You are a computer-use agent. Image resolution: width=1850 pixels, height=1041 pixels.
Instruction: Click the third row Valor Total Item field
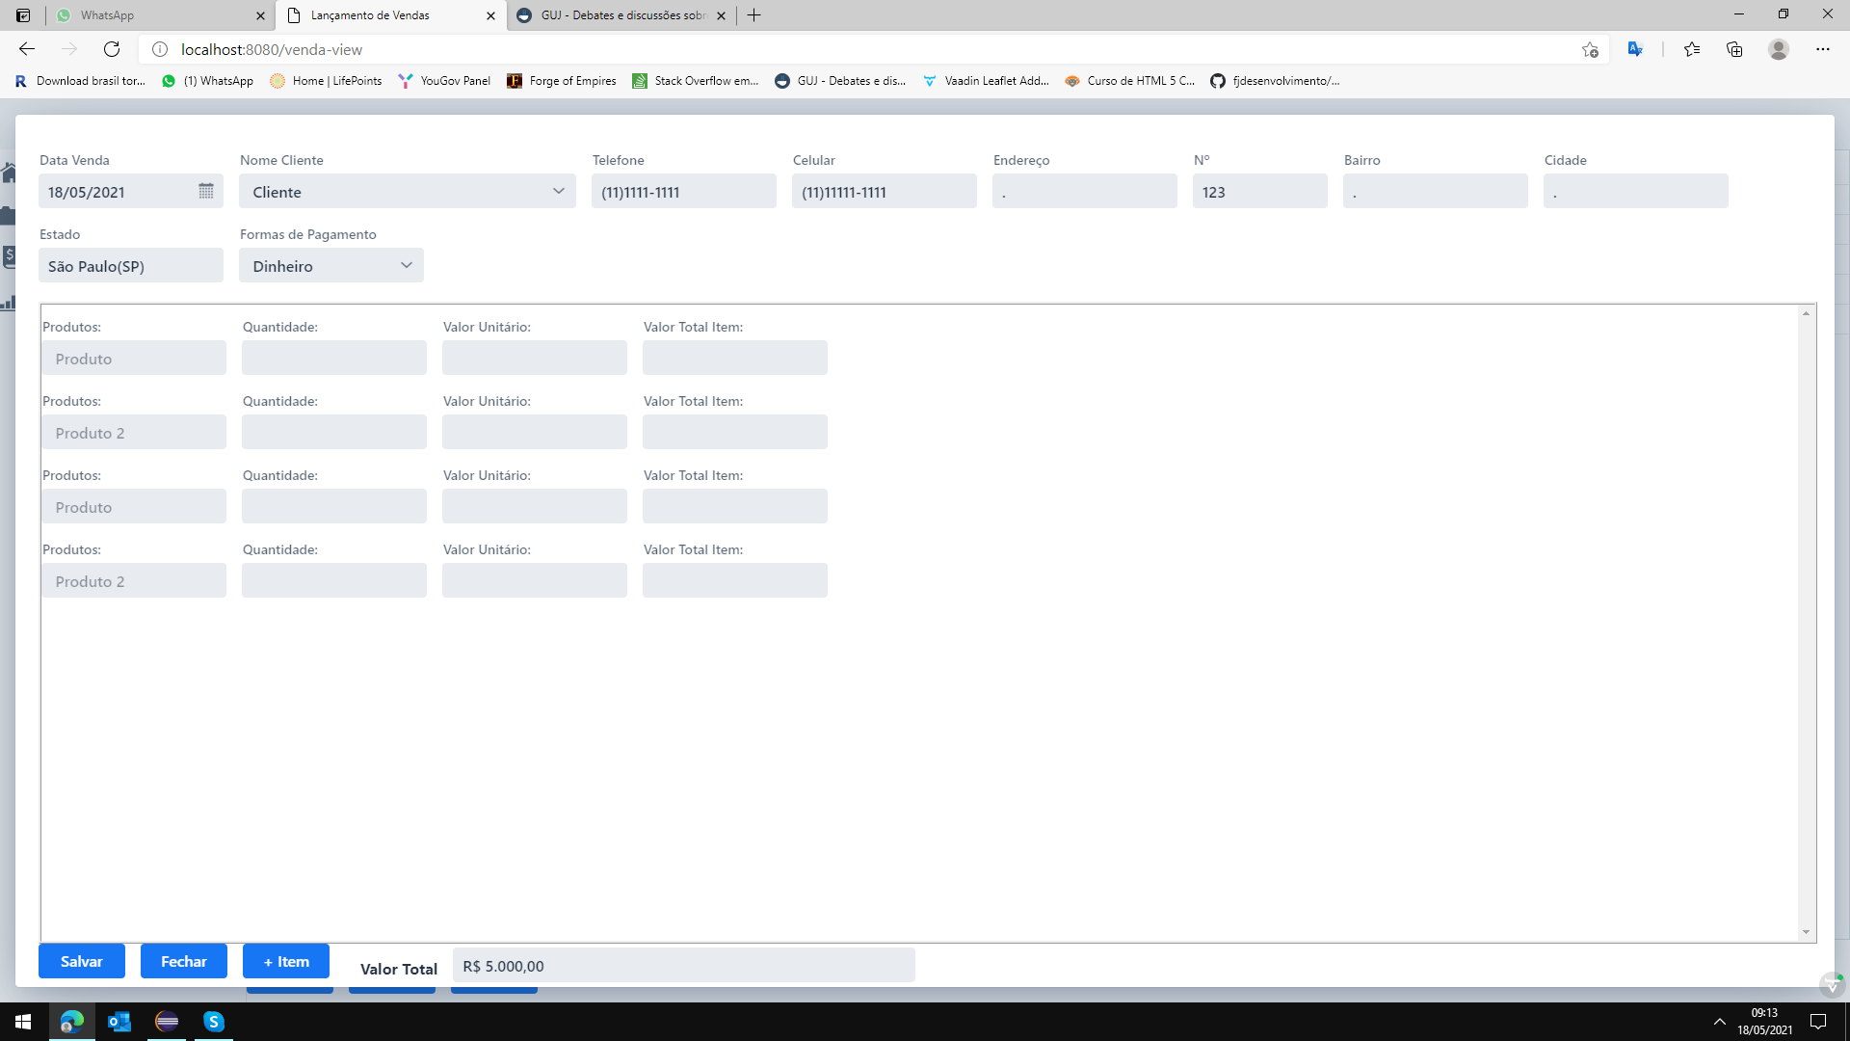(x=735, y=506)
